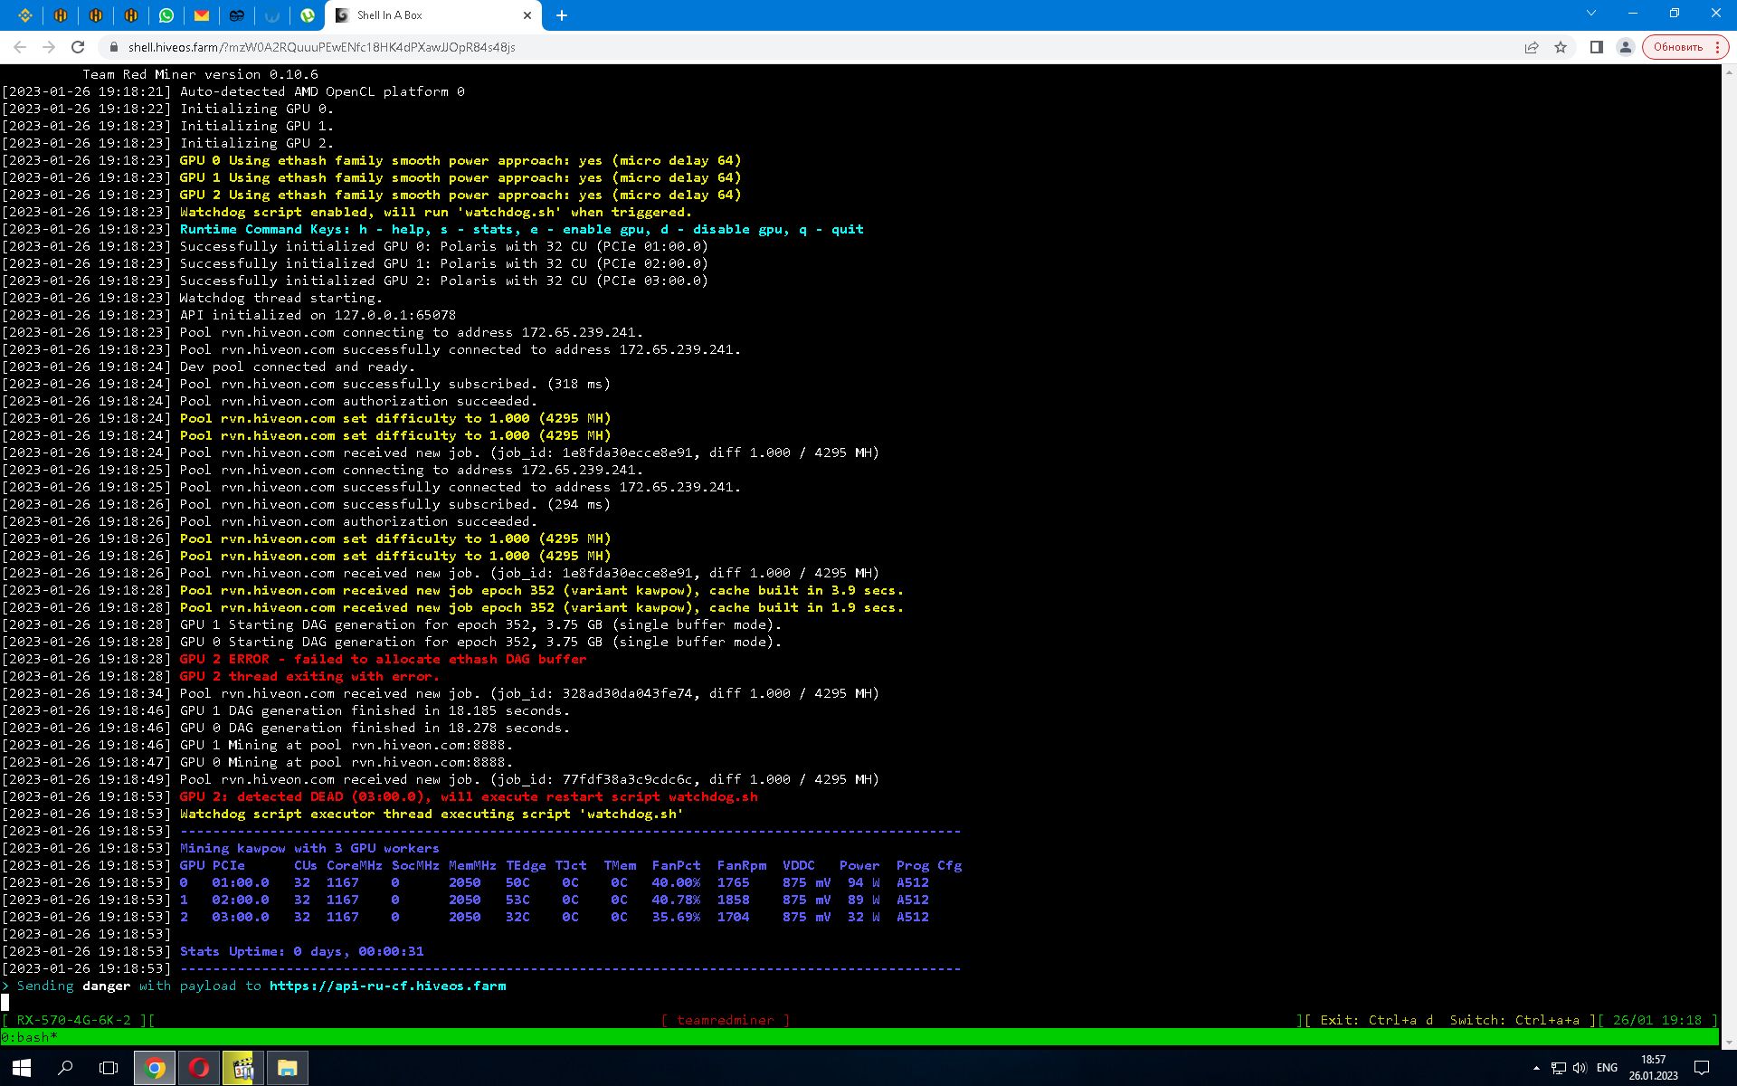Expand the hidden system tray icons

[1536, 1068]
